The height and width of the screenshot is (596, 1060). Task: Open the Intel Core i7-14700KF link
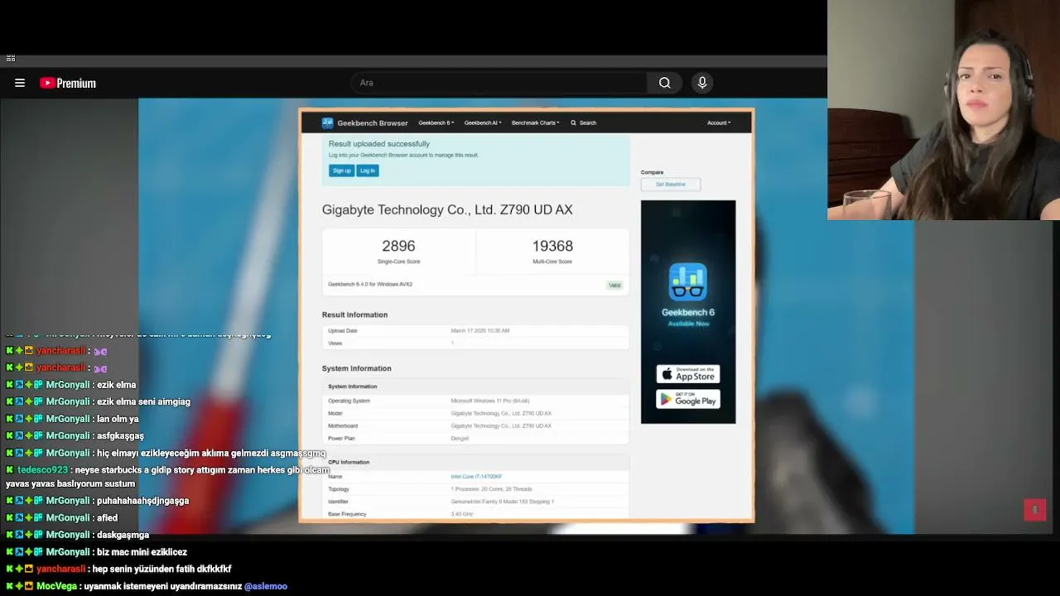click(476, 477)
